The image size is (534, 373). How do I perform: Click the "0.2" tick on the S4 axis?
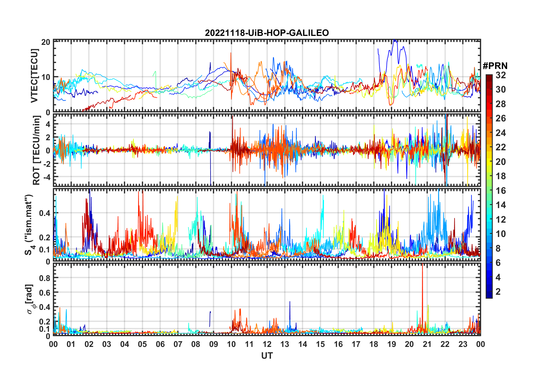coord(45,237)
